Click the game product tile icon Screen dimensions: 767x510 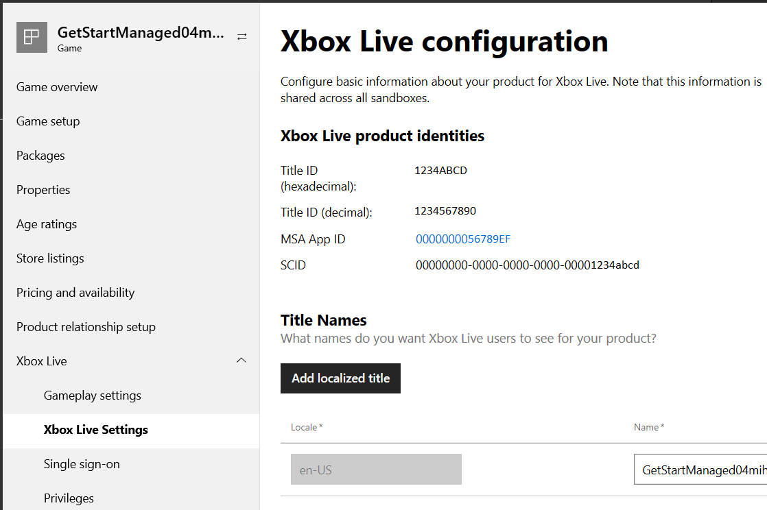pyautogui.click(x=32, y=37)
